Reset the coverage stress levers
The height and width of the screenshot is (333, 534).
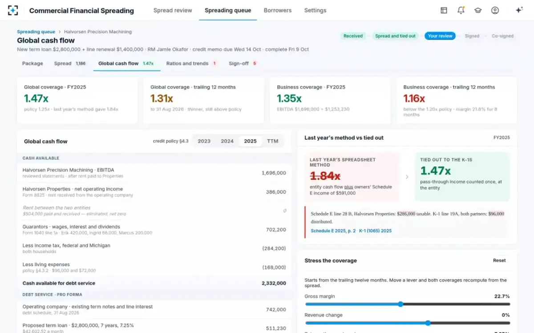(499, 261)
